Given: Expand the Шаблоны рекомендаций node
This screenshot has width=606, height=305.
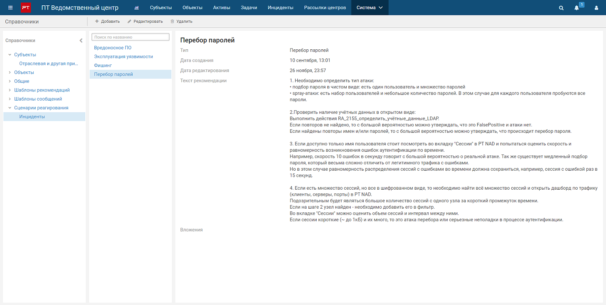Looking at the screenshot, I should pyautogui.click(x=10, y=90).
